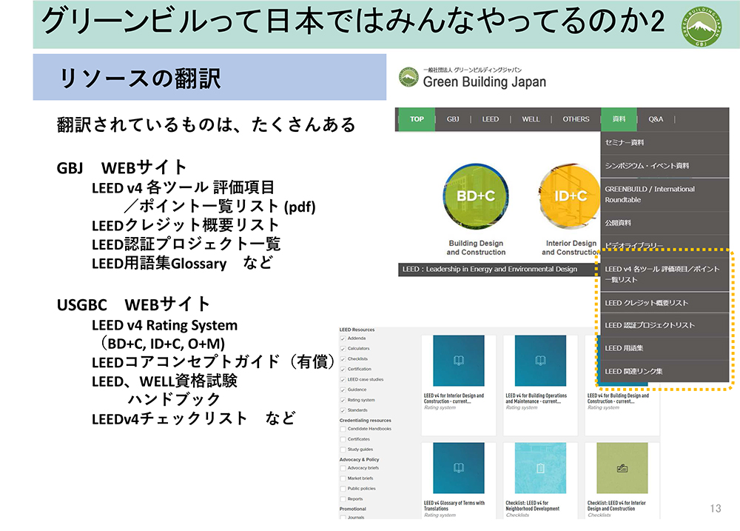Screen dimensions: 740x531
Task: Click the ID+C yellow circle icon
Action: (569, 196)
